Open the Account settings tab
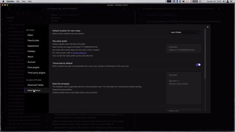 click(x=31, y=62)
